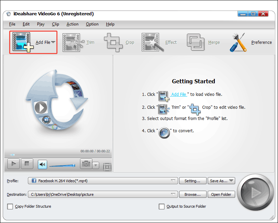The height and width of the screenshot is (223, 278).
Task: Open the Clip menu
Action: click(55, 24)
